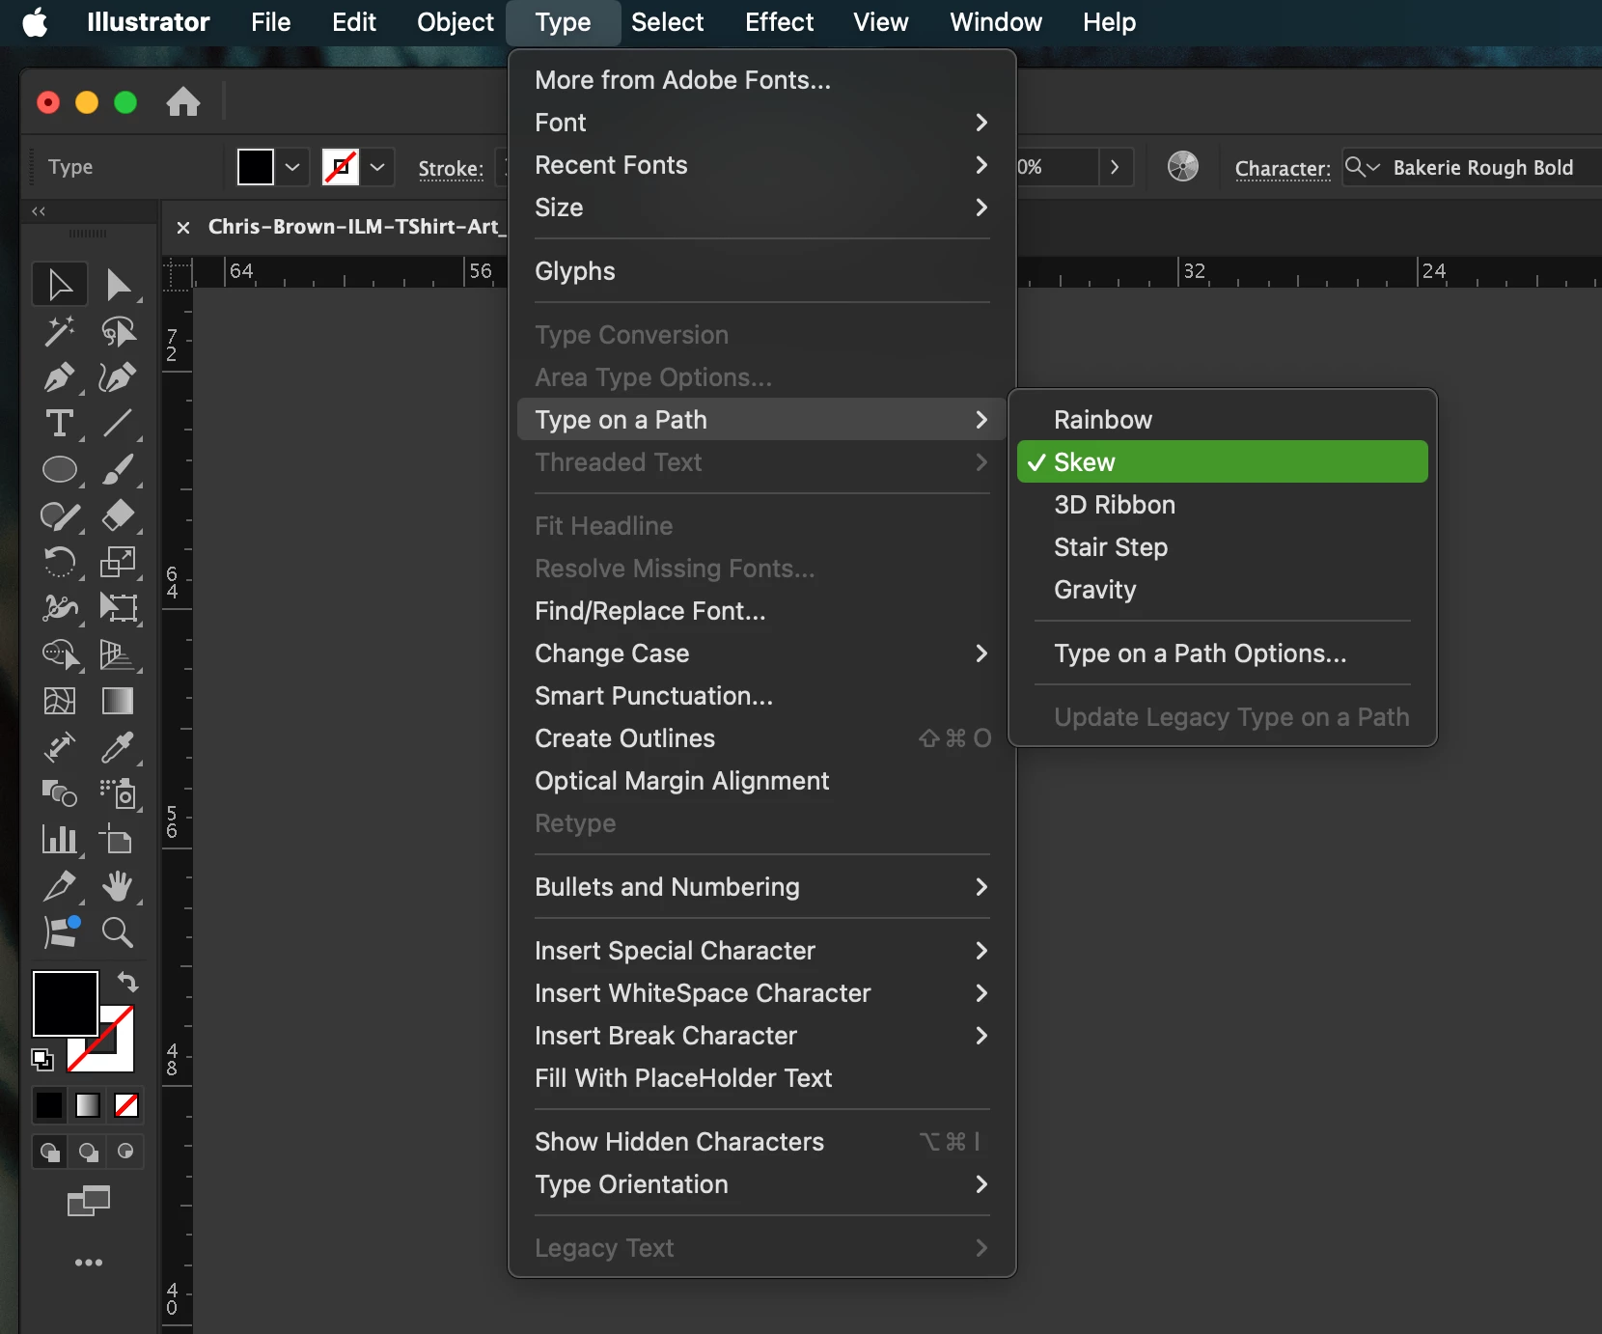1602x1334 pixels.
Task: Pick the Warp tool
Action: (60, 608)
